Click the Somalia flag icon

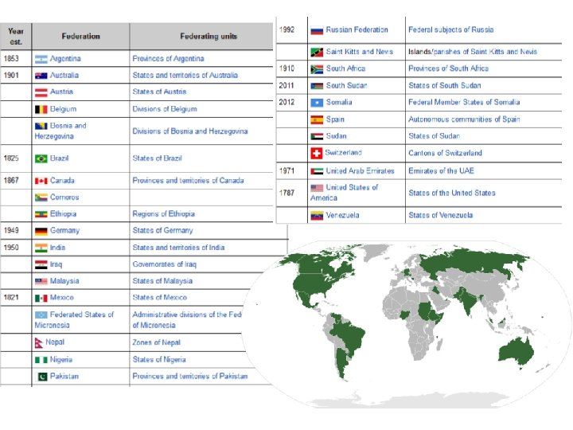317,103
